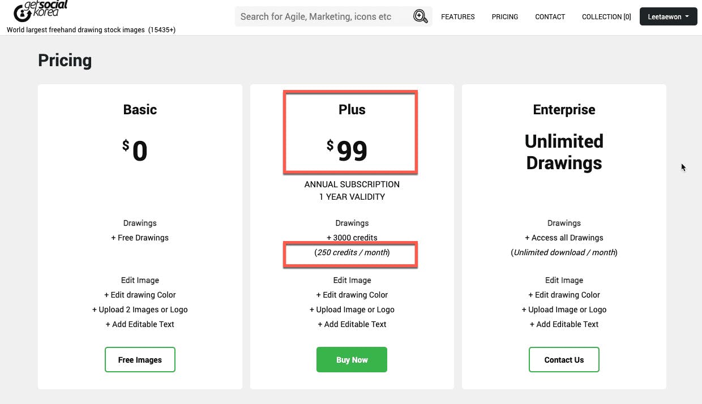Go to the PRICING menu item
702x404 pixels.
coord(505,17)
